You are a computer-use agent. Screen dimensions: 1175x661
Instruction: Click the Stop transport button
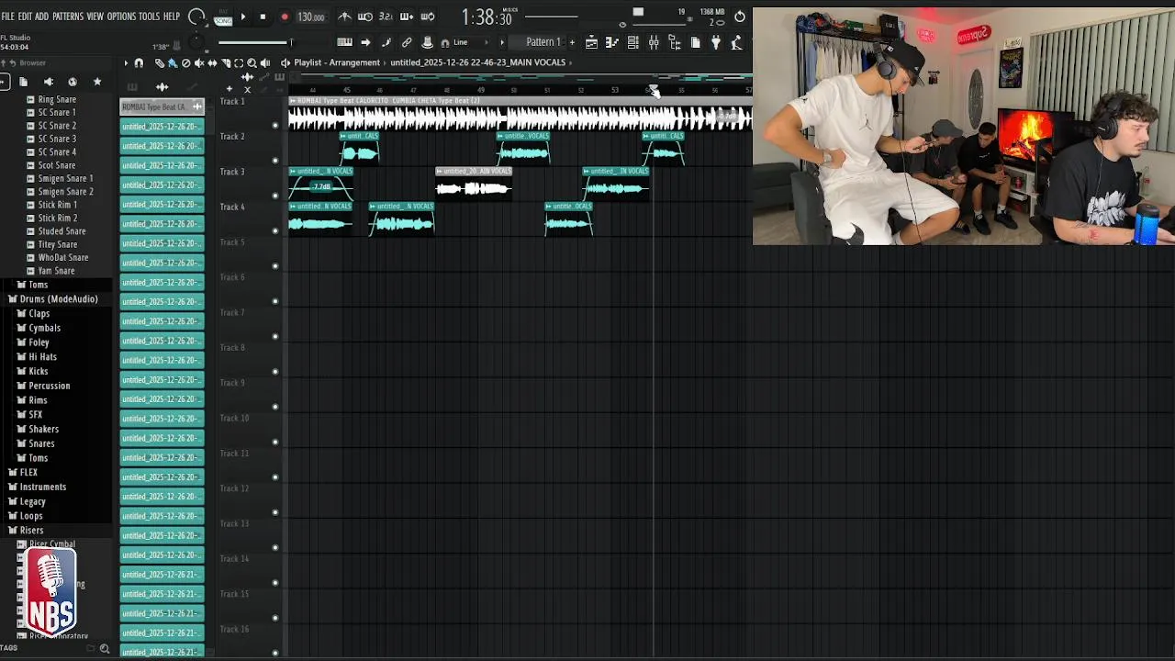[263, 17]
